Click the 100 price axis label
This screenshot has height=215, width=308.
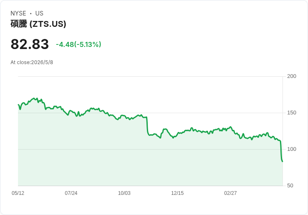[292, 149]
